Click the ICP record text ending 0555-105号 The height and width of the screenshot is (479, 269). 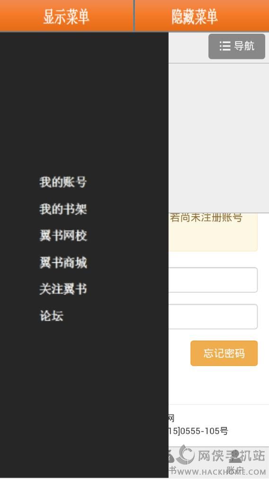tap(198, 431)
